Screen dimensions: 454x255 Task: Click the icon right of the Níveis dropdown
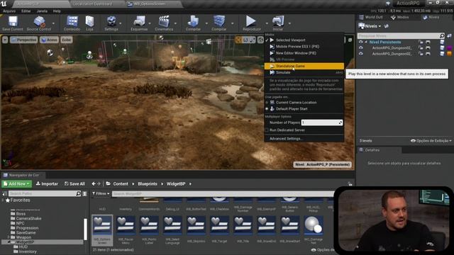[x=386, y=26]
